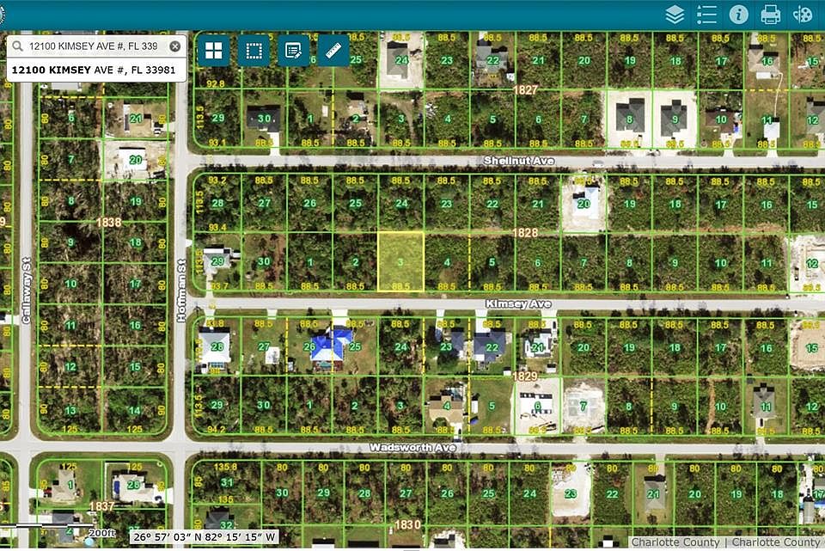Activate the ruler measurement tool
825x551 pixels.
click(333, 51)
